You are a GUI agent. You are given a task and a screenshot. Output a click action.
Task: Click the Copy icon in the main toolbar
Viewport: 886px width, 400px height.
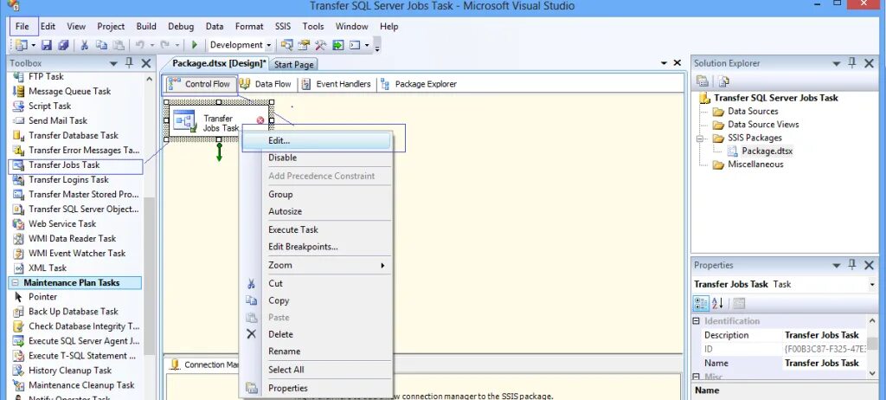coord(101,45)
